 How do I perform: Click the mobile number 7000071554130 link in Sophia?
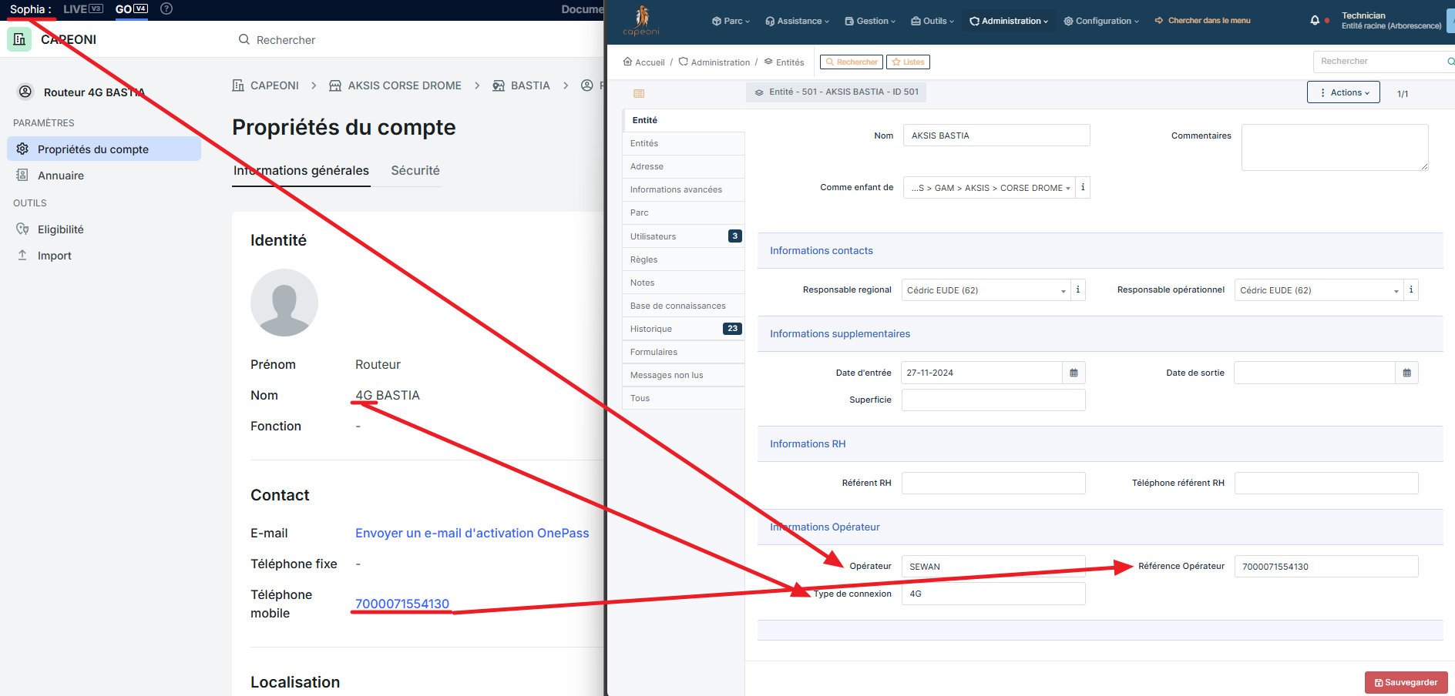click(x=402, y=604)
